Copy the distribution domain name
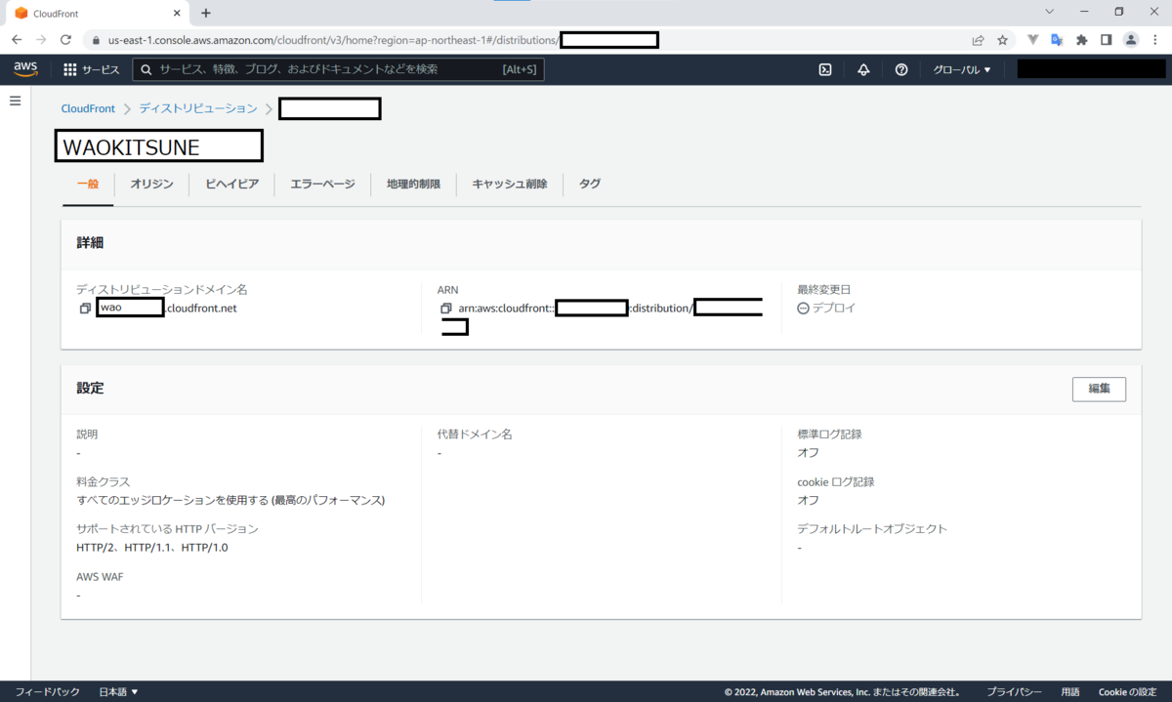1172x702 pixels. [x=85, y=309]
